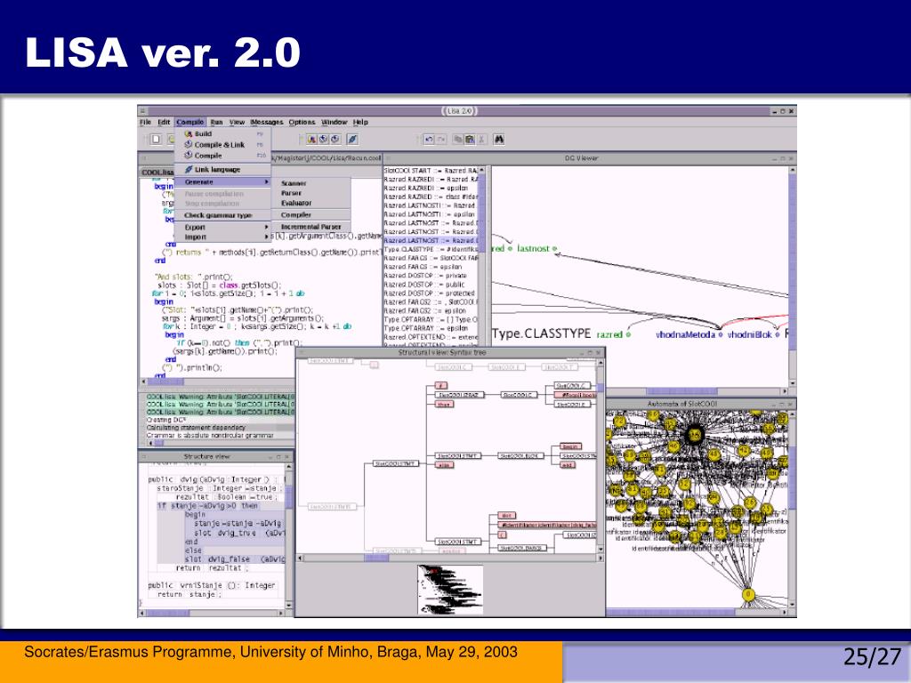The height and width of the screenshot is (683, 911).
Task: Choose Compile & Link menu entry
Action: click(x=222, y=145)
